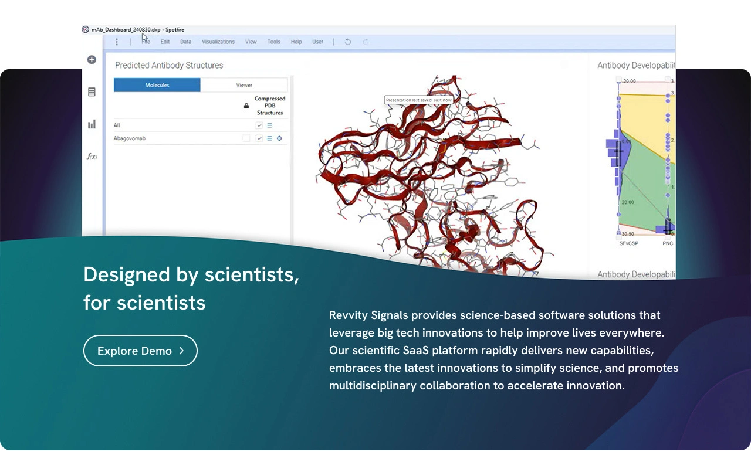Switch to the Viewer tab
The width and height of the screenshot is (751, 472).
tap(244, 85)
